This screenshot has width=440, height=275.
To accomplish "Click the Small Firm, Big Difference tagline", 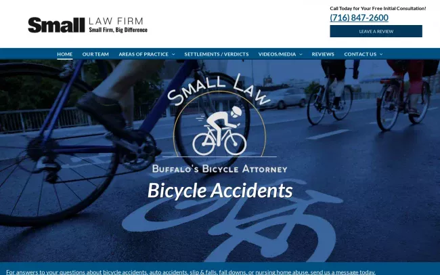I will coord(118,30).
